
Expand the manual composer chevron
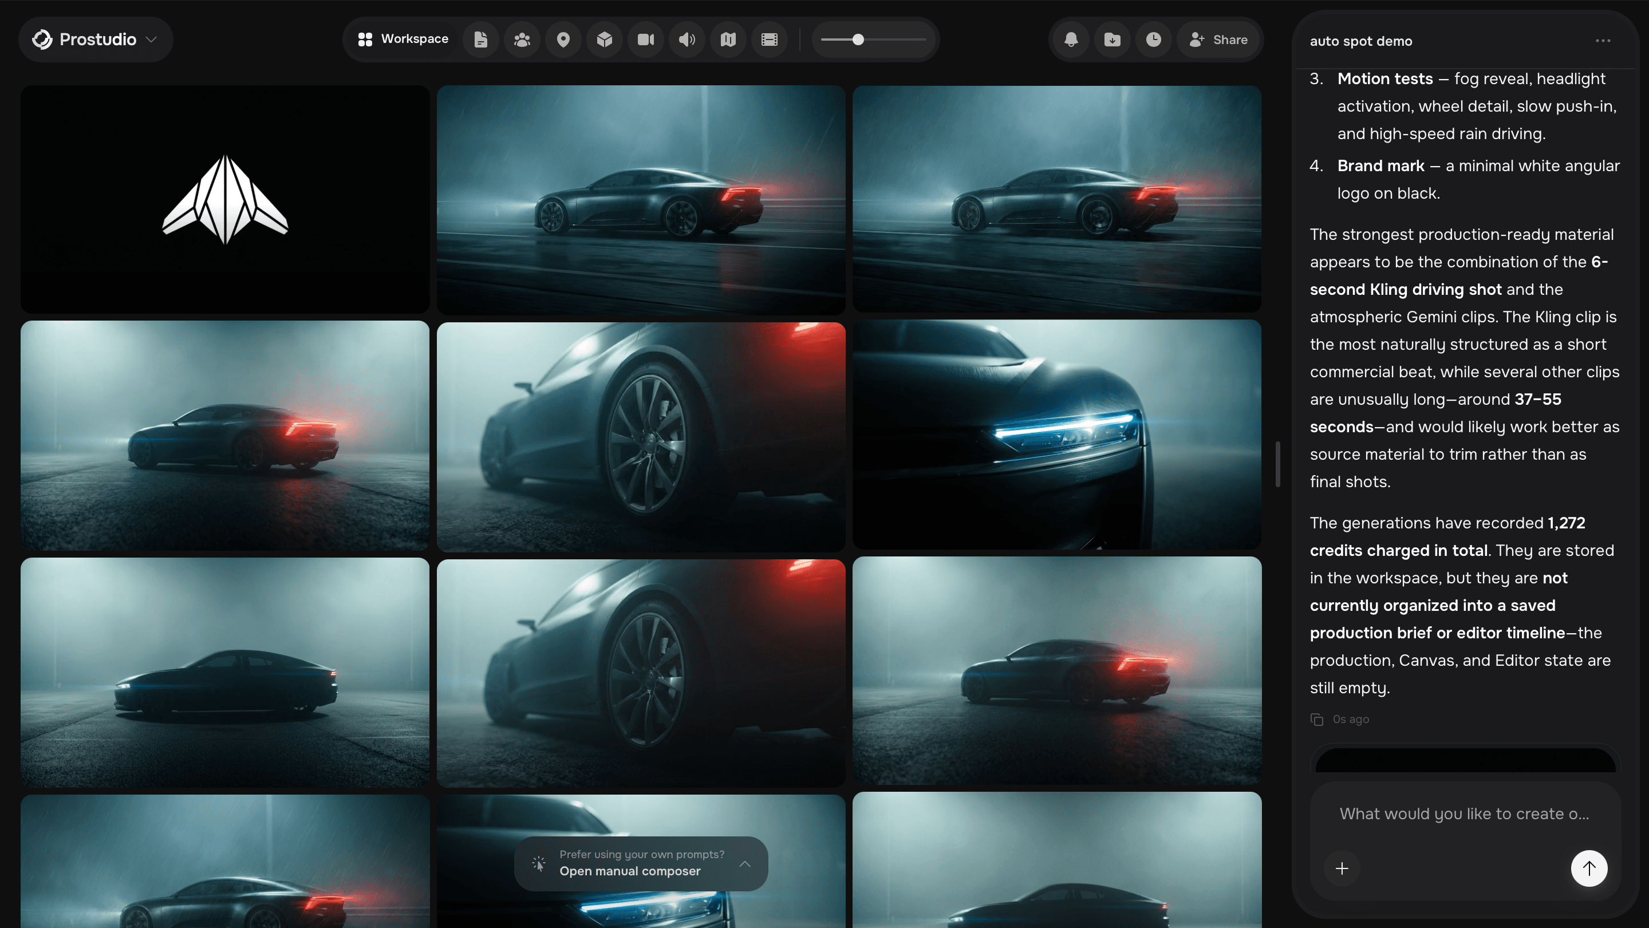(744, 864)
